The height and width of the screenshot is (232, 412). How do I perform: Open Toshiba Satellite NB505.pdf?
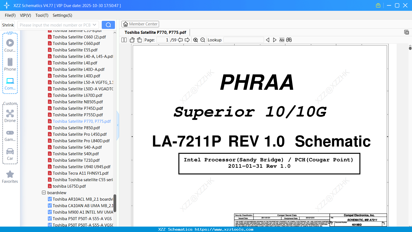click(x=78, y=102)
